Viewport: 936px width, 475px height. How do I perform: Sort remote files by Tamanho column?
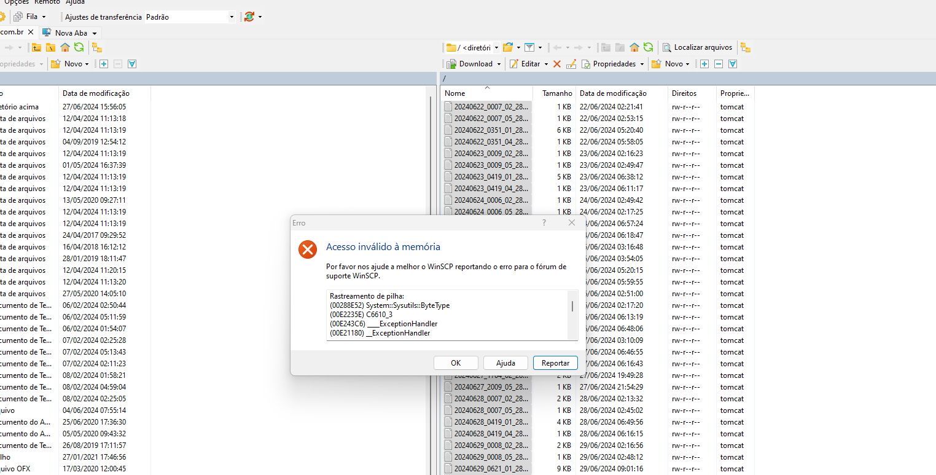pos(556,93)
